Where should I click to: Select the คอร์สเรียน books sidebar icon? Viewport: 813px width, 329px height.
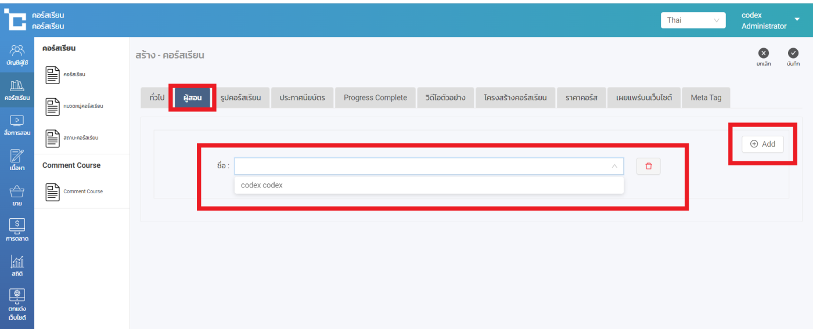coord(17,87)
